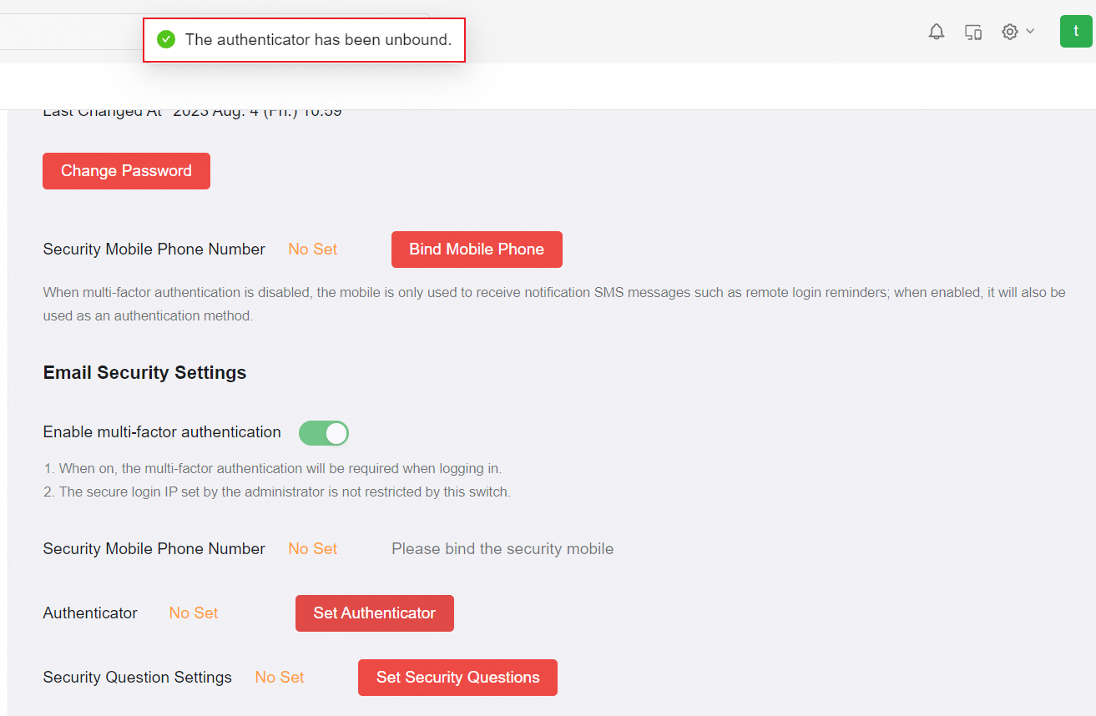Viewport: 1096px width, 716px height.
Task: Click the Change Password button
Action: coord(126,171)
